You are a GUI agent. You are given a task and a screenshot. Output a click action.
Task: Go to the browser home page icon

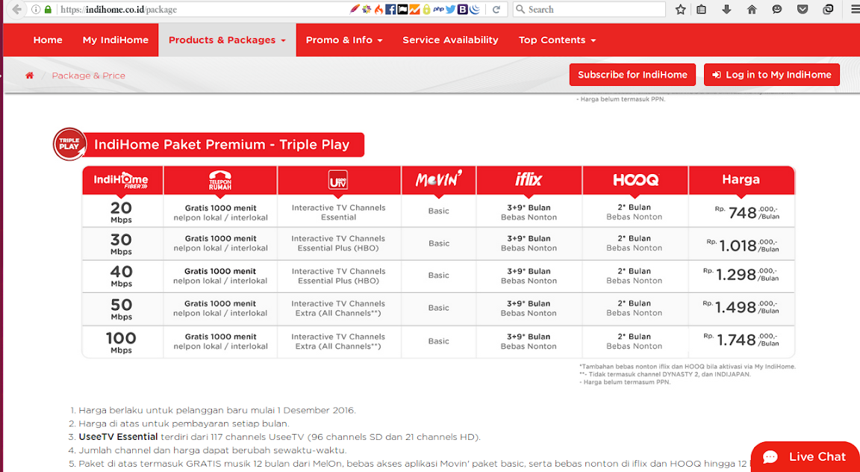click(752, 9)
